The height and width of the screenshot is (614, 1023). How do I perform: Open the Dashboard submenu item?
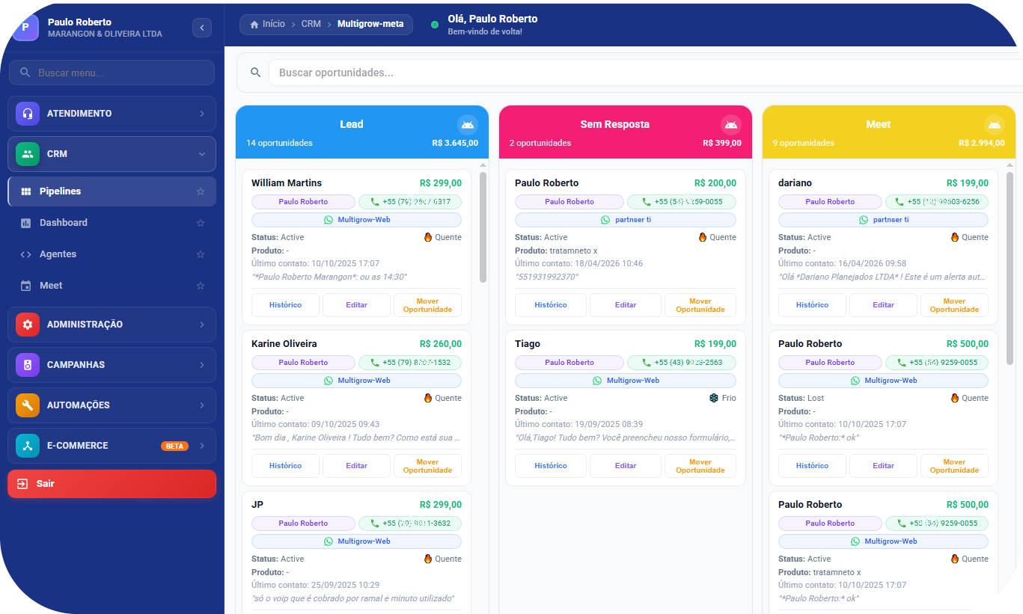click(64, 223)
